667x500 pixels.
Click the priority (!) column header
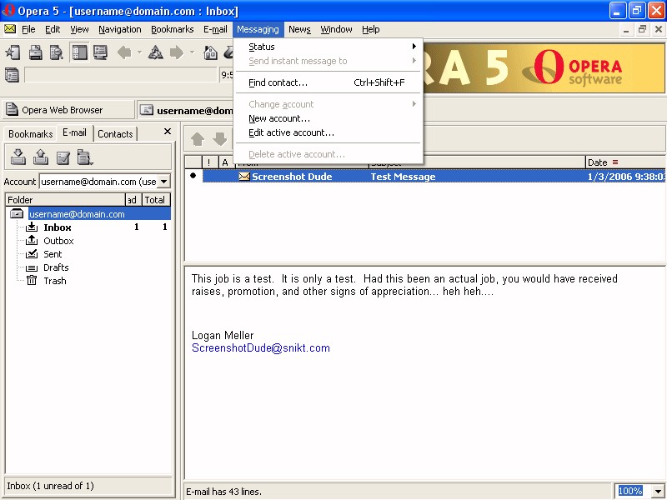tap(210, 162)
